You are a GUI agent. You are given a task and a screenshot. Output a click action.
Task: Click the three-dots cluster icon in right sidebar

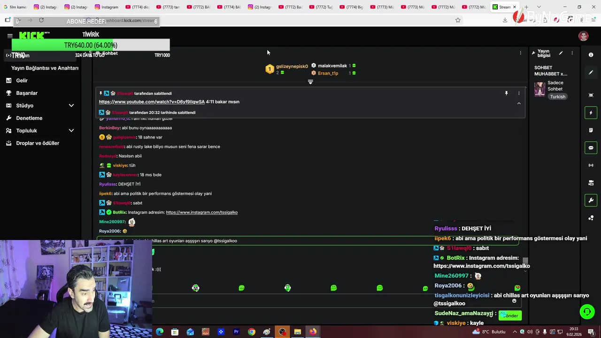pyautogui.click(x=591, y=218)
